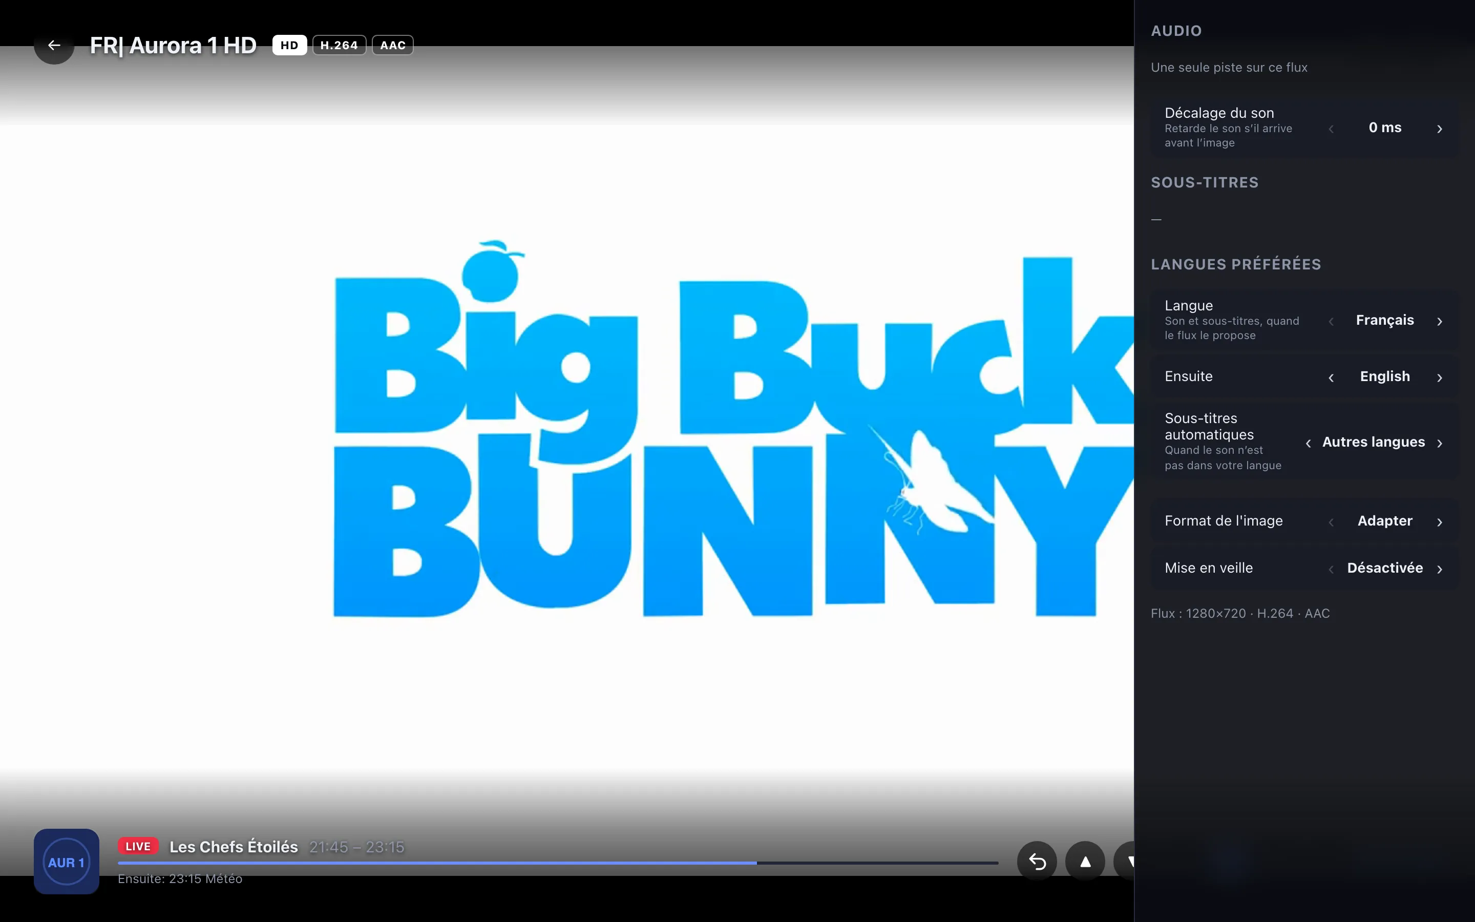Click the AAC audio badge
This screenshot has width=1475, height=922.
tap(392, 45)
